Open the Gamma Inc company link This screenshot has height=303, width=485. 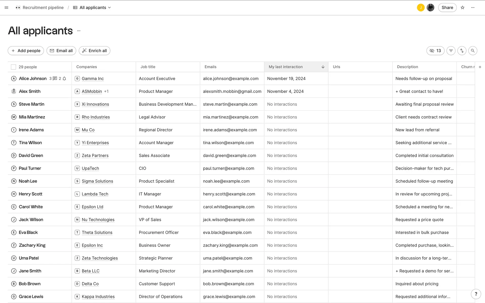[x=93, y=79]
